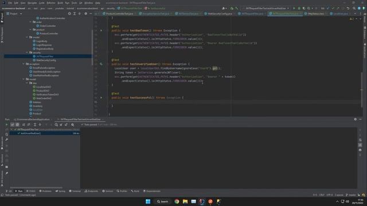Image resolution: width=367 pixels, height=206 pixels.
Task: Hide the Project tool window
Action: (91, 14)
